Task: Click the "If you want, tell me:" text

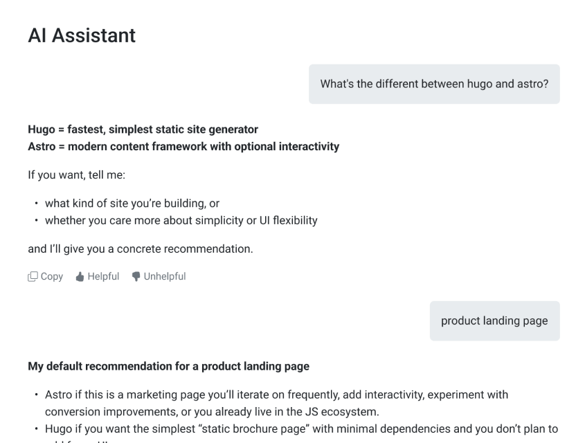Action: tap(76, 176)
